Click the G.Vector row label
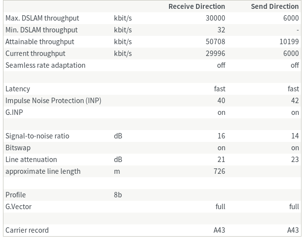The image size is (303, 244). [x=19, y=207]
